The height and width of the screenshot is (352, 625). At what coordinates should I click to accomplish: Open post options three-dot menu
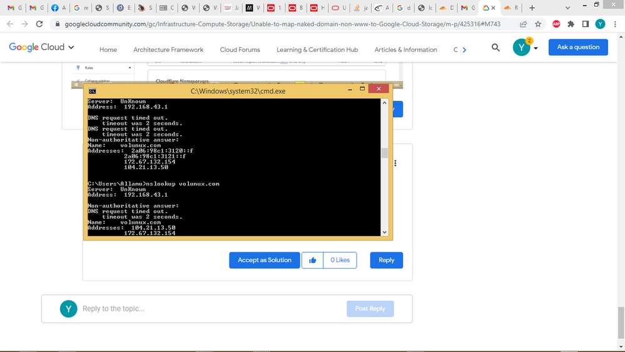(395, 163)
